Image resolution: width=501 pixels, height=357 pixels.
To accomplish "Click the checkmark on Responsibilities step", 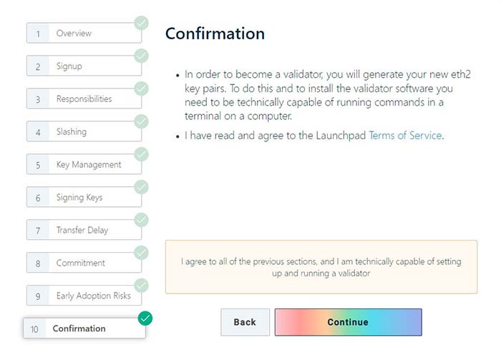I will tap(142, 89).
